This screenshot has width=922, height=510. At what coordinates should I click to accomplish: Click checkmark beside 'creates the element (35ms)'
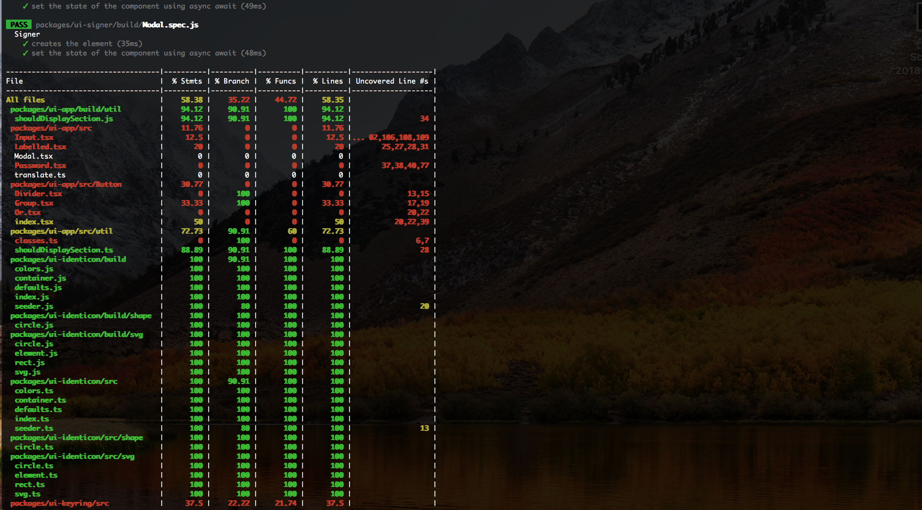coord(26,43)
